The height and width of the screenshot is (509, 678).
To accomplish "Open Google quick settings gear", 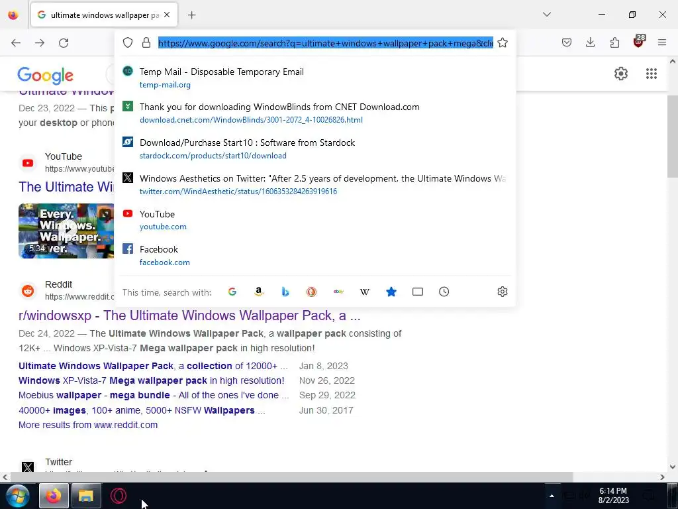I will coord(621,74).
